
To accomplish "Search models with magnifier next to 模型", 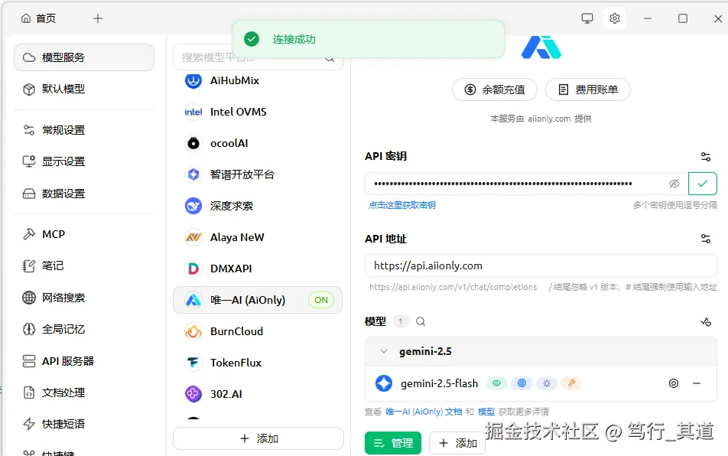I will pyautogui.click(x=421, y=321).
